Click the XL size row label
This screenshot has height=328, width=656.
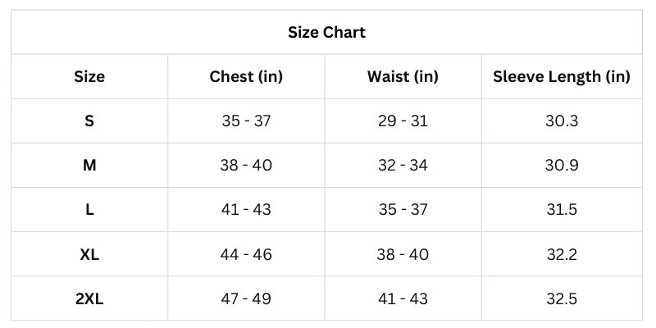89,254
